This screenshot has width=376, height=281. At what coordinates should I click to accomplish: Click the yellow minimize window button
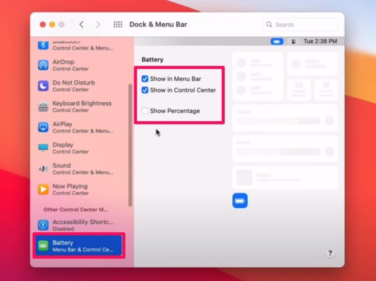[52, 25]
